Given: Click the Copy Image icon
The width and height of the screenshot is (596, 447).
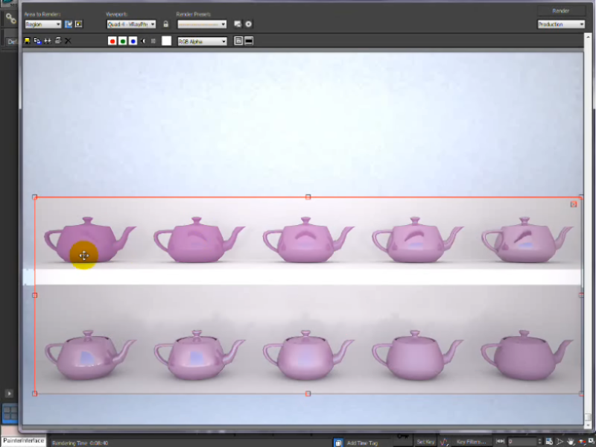Looking at the screenshot, I should [x=37, y=41].
